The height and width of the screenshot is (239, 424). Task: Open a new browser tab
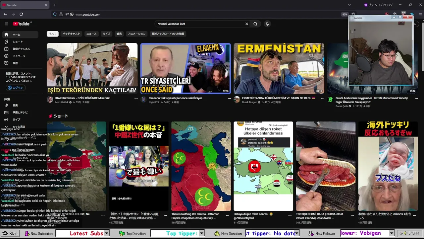(54, 5)
